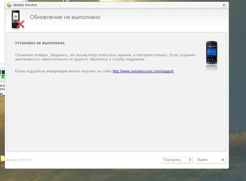This screenshot has height=181, width=246.
Task: Click the phone with red cross icon
Action: click(x=17, y=20)
